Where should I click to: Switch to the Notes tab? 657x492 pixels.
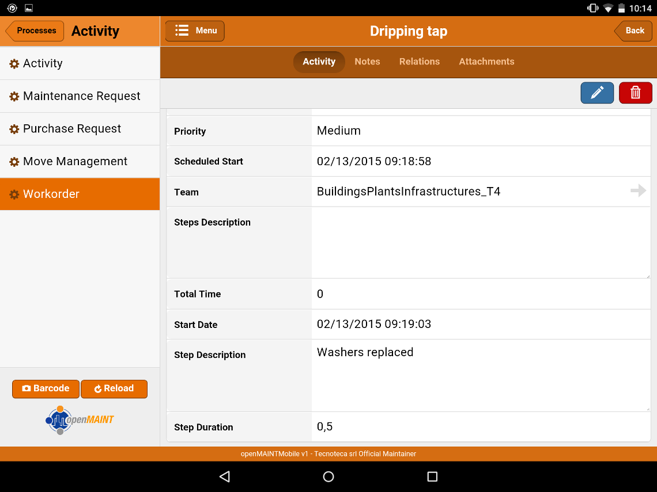367,62
